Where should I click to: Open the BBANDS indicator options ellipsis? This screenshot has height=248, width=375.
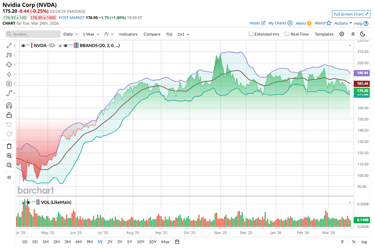tap(71, 45)
